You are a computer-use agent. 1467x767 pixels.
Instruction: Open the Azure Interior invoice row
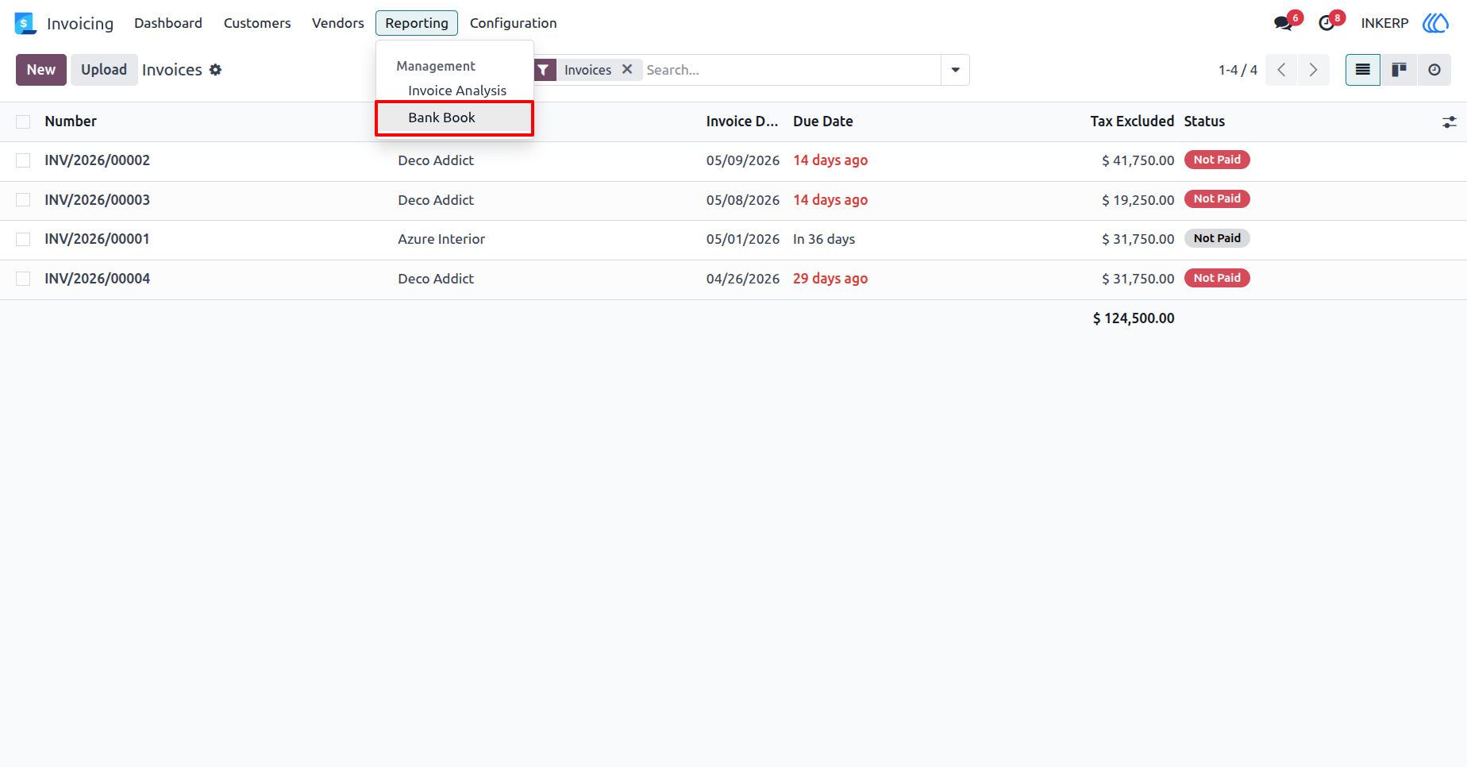pos(733,240)
